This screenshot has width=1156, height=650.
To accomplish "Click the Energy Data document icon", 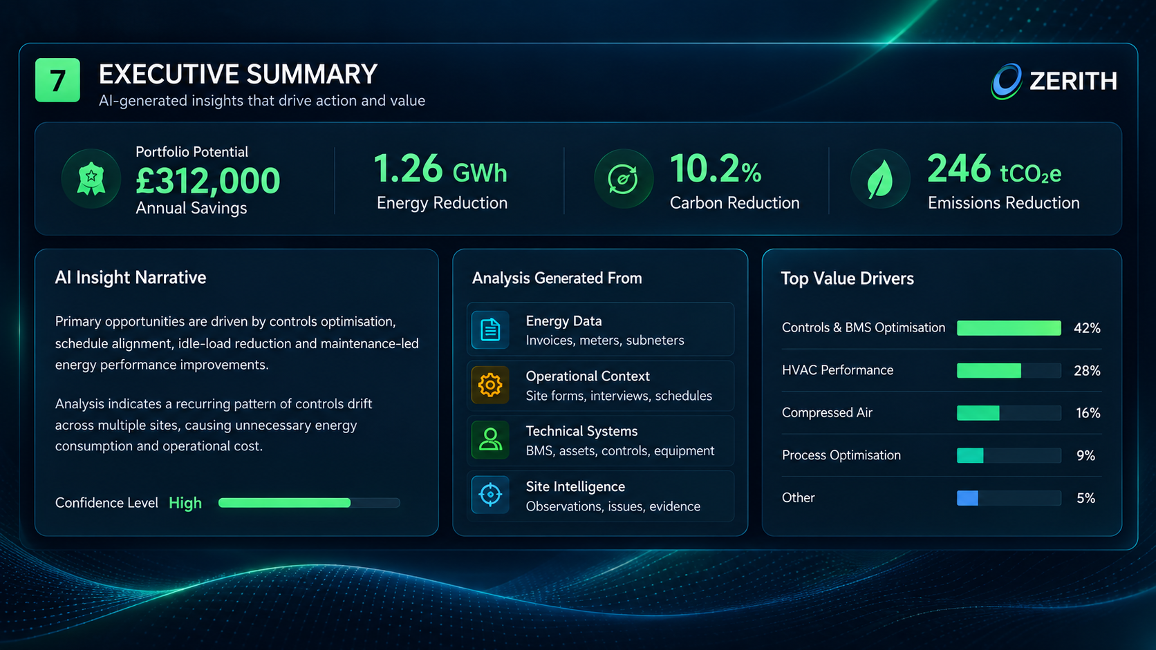I will point(490,330).
